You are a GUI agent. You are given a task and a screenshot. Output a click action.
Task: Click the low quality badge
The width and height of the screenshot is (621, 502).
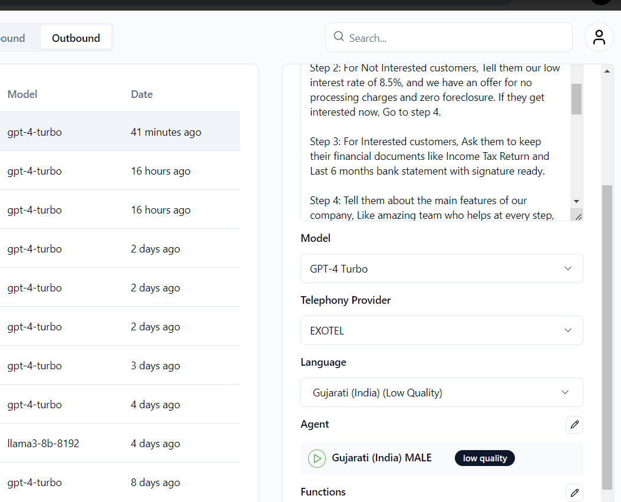(x=484, y=458)
